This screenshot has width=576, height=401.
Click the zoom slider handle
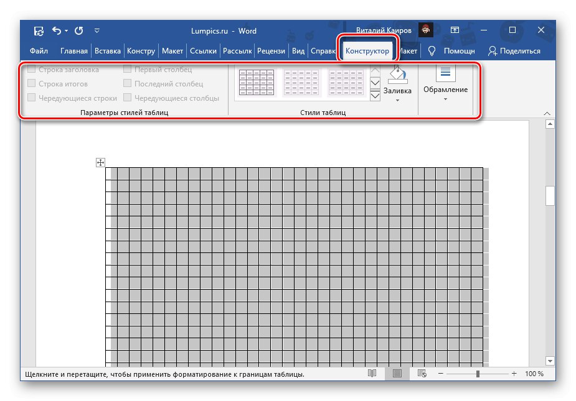478,374
